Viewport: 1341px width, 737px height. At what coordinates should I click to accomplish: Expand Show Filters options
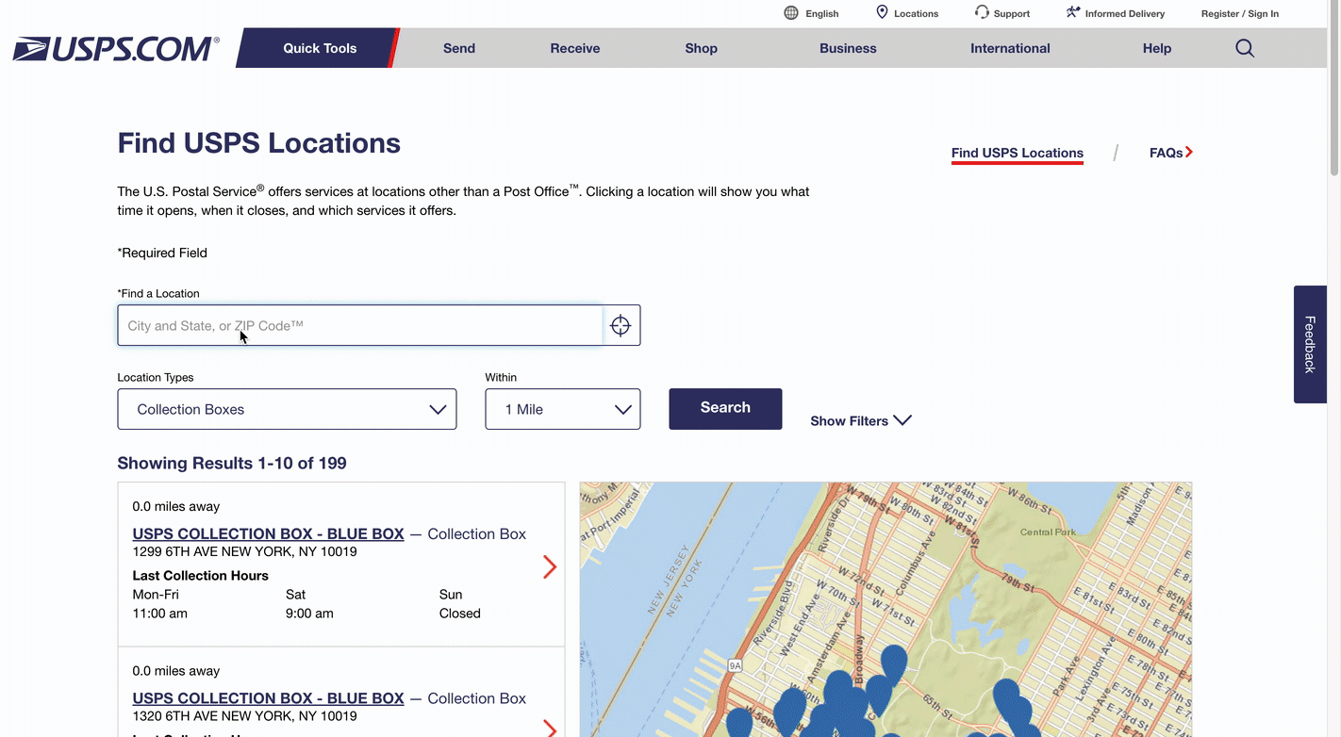tap(860, 420)
